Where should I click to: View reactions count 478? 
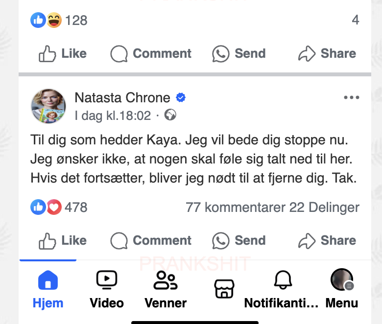click(x=75, y=207)
